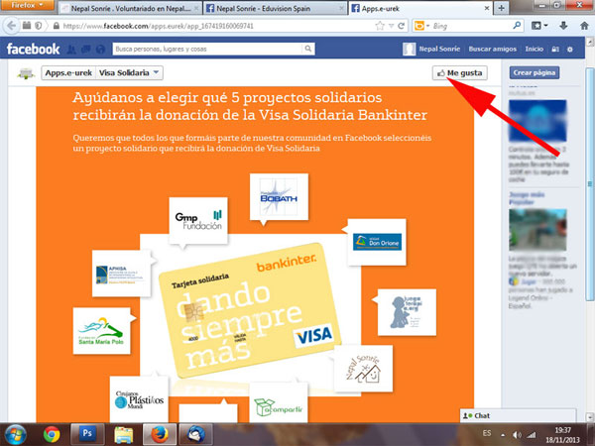Close the Apps.e-urek tab
This screenshot has height=446, width=595.
[487, 8]
